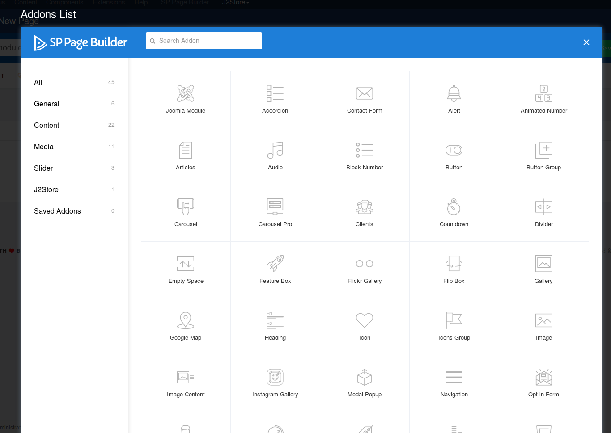Click the Search Addon field

[204, 41]
